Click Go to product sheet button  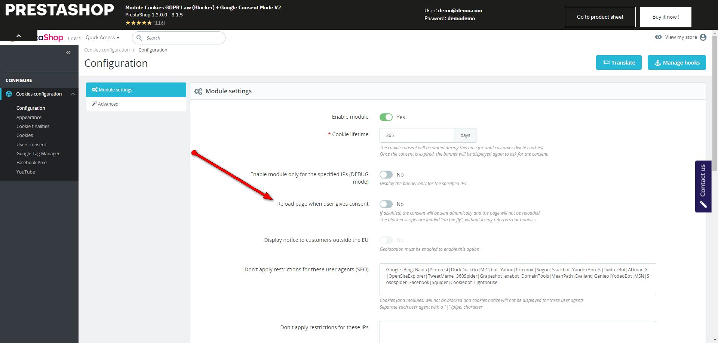coord(600,17)
